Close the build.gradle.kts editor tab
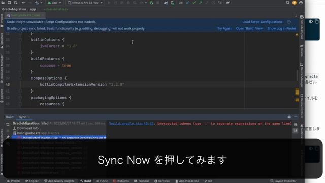The width and height of the screenshot is (325, 183). [x=43, y=15]
